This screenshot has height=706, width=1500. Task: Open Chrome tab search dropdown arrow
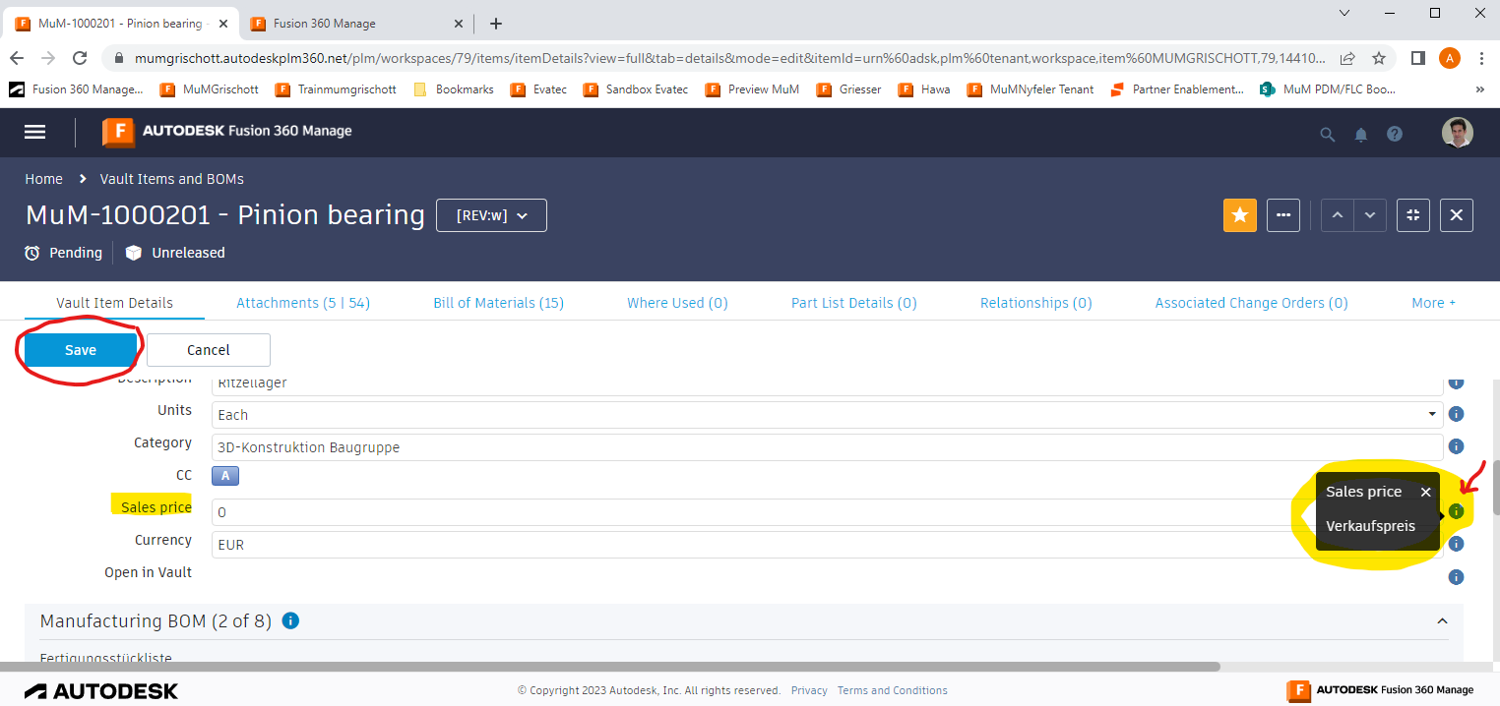tap(1345, 13)
